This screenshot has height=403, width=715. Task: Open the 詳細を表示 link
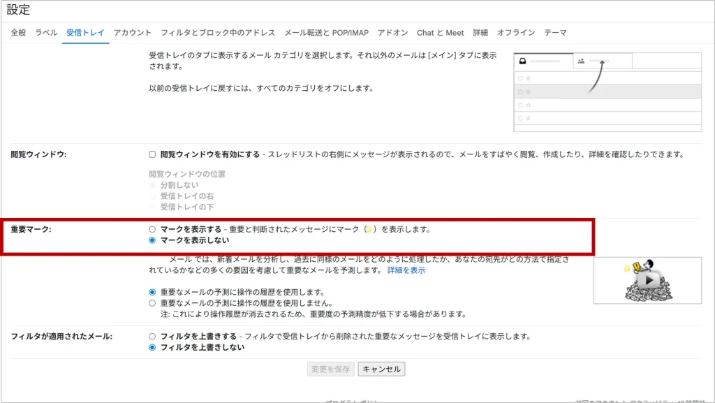pyautogui.click(x=406, y=270)
